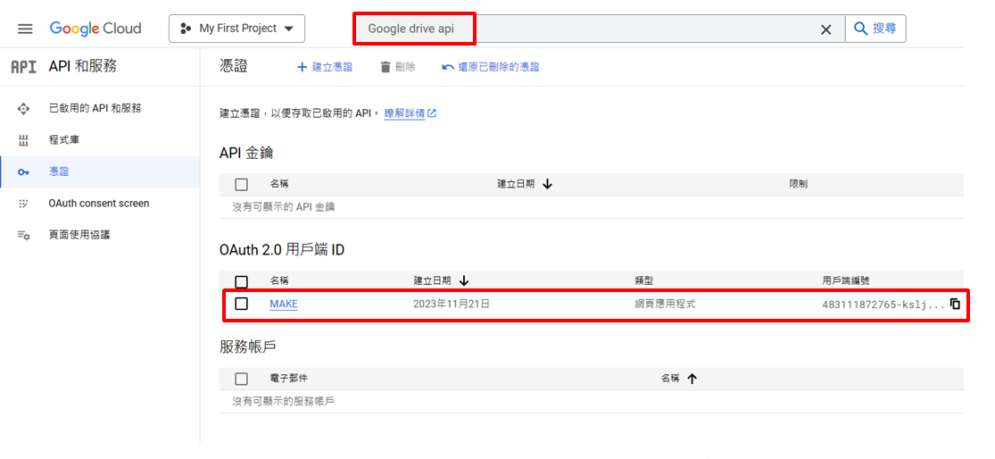Select 憑證 in the sidebar
Screen dimensions: 995x459
[59, 171]
